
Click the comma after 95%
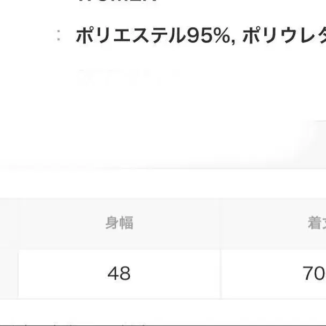[234, 40]
